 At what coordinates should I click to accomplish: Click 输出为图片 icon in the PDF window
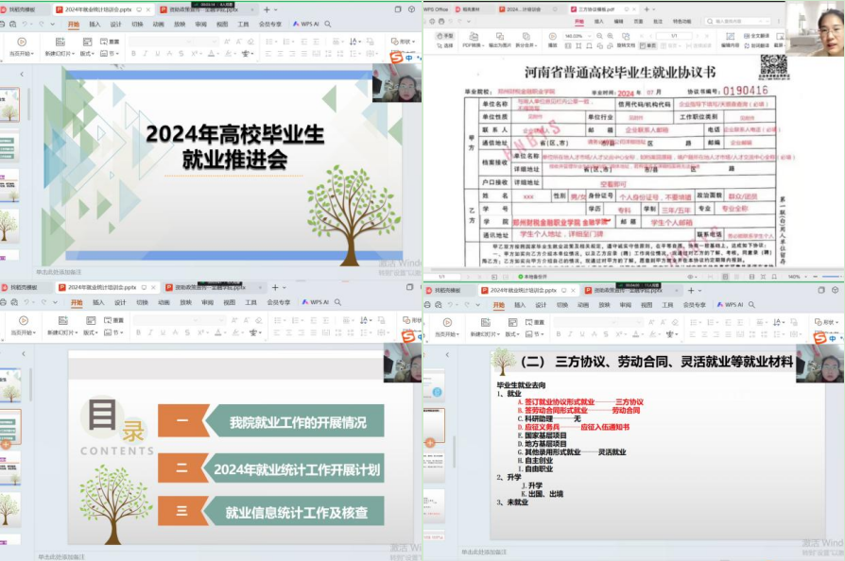[x=500, y=36]
